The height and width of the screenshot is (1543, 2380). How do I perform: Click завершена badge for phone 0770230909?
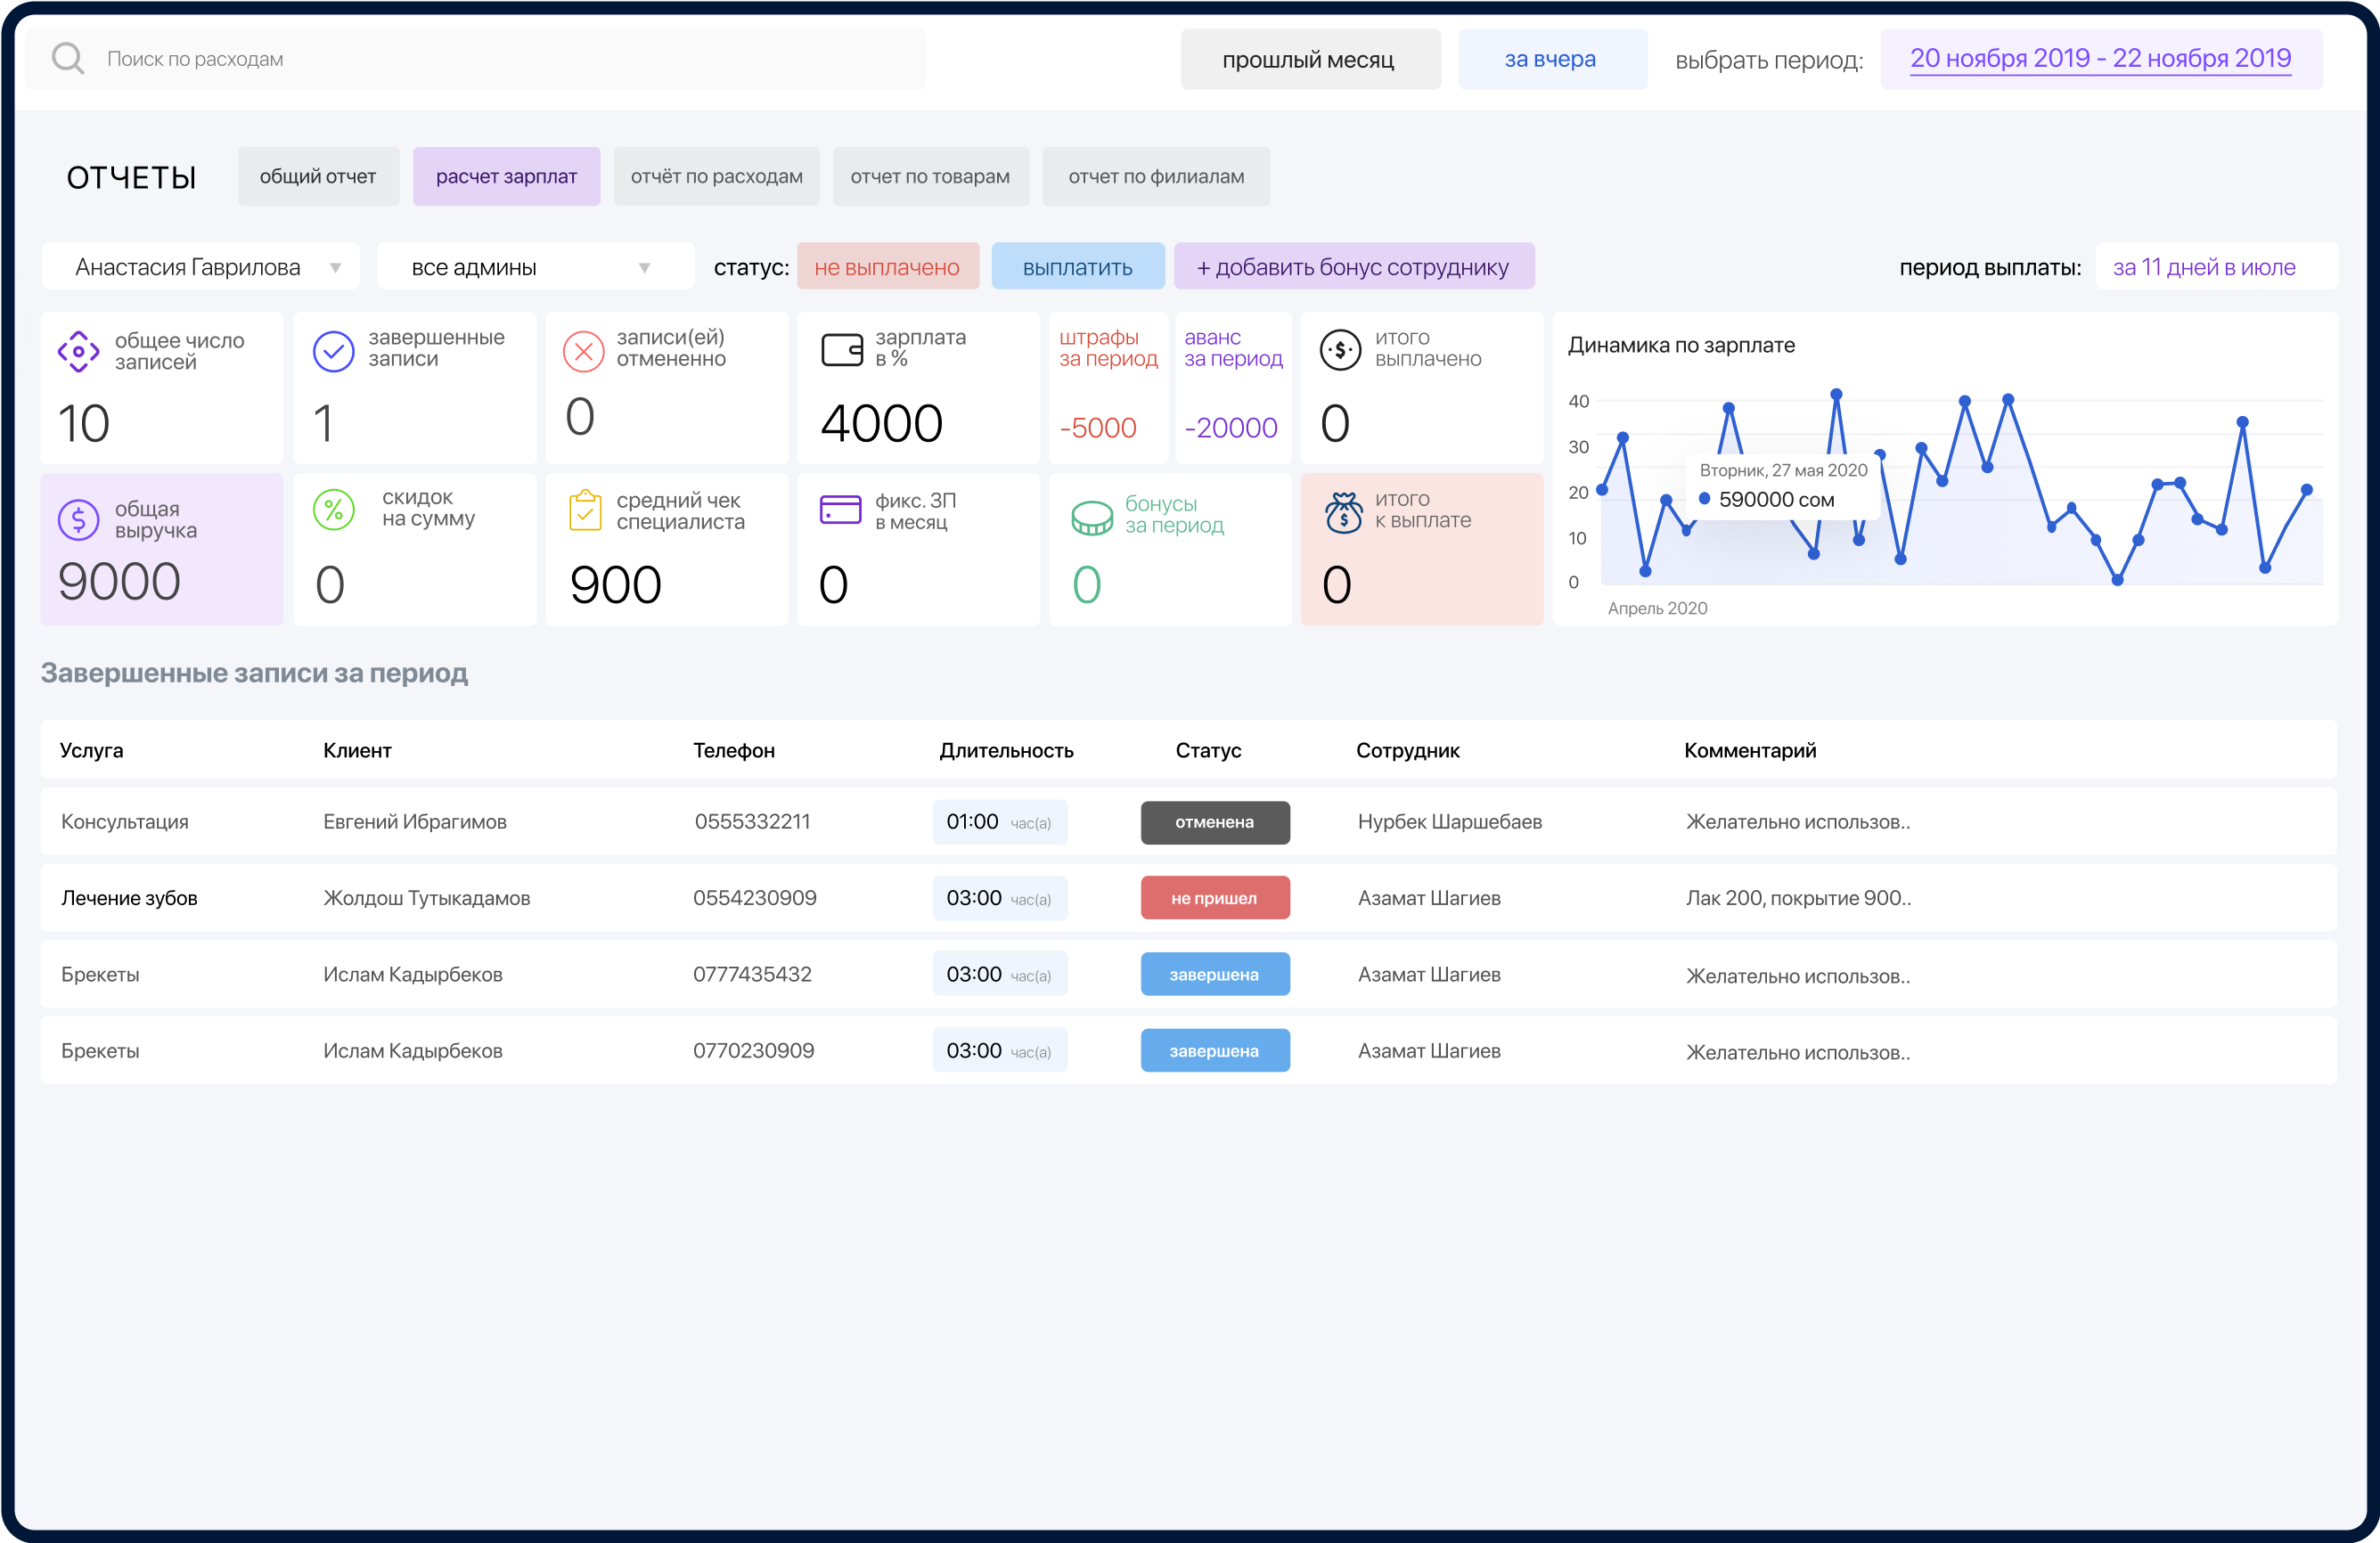pyautogui.click(x=1215, y=1051)
